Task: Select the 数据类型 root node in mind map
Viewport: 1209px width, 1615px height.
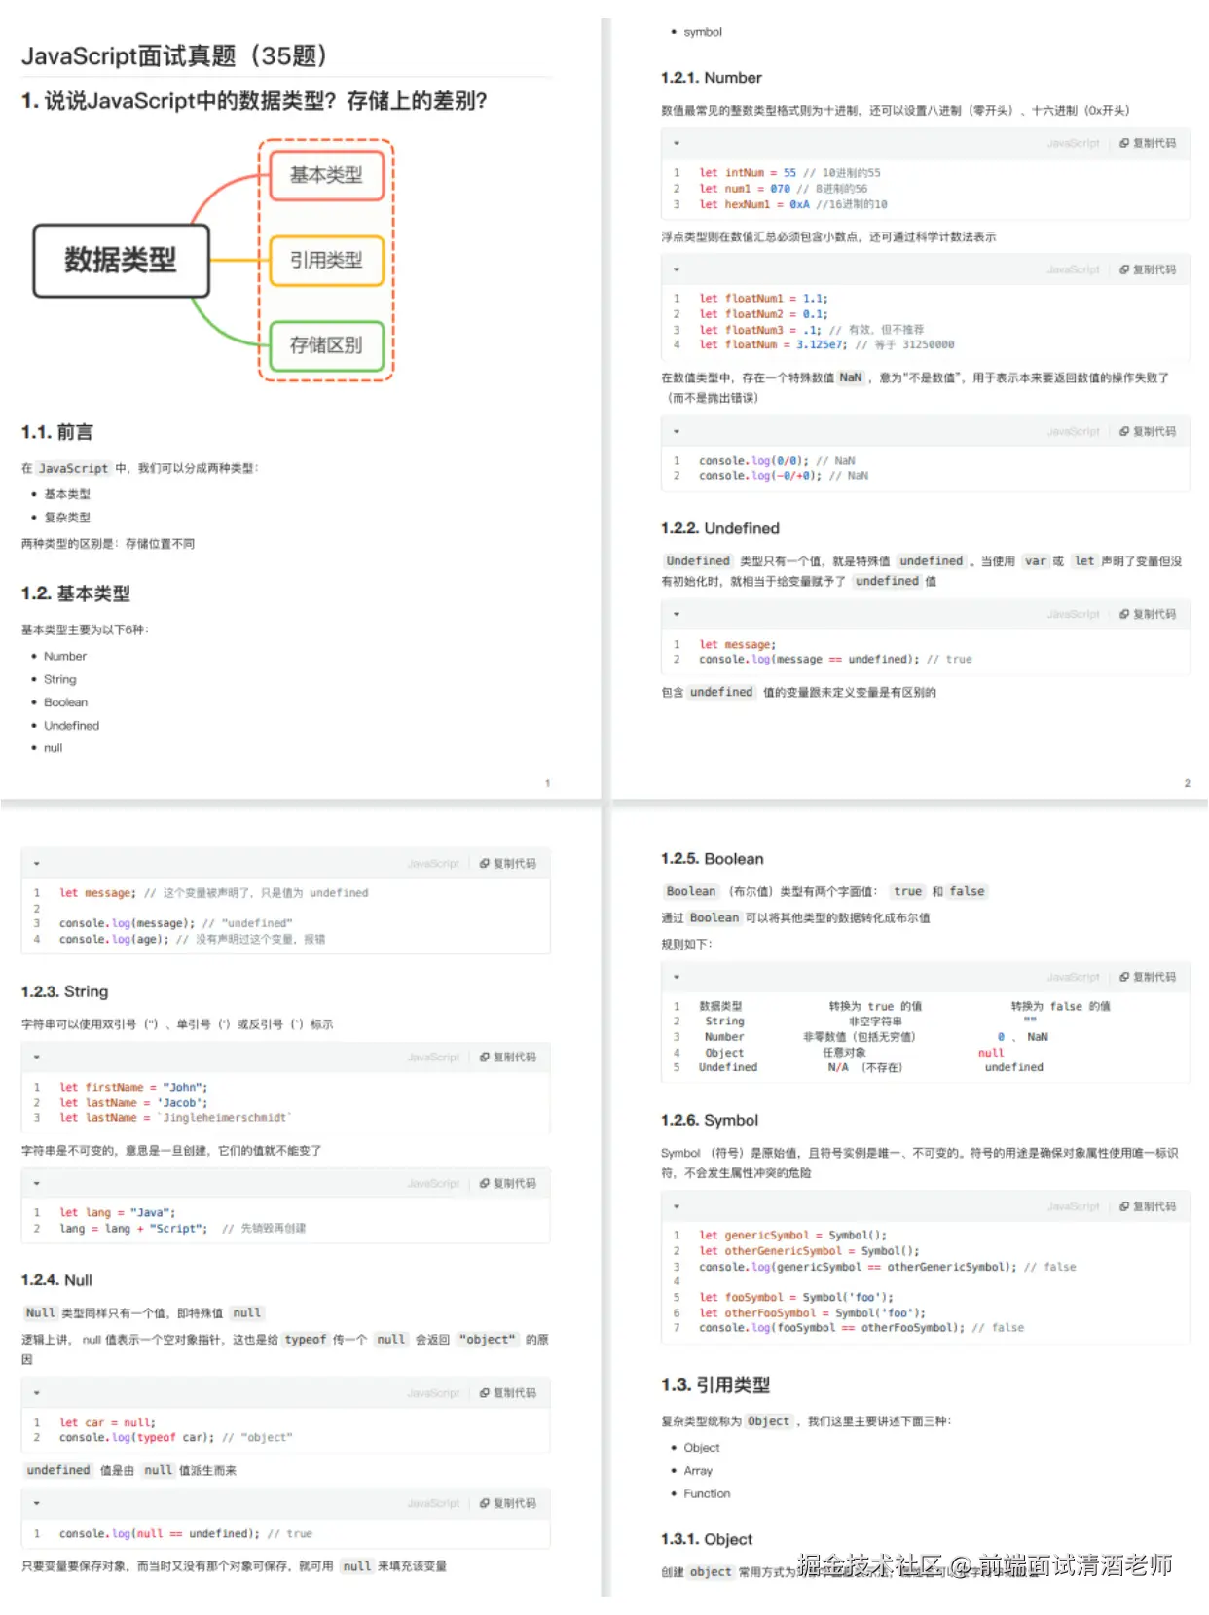Action: point(121,260)
